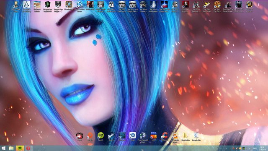Open the Opera browser taskbar icon
The image size is (268, 151).
tap(28, 148)
